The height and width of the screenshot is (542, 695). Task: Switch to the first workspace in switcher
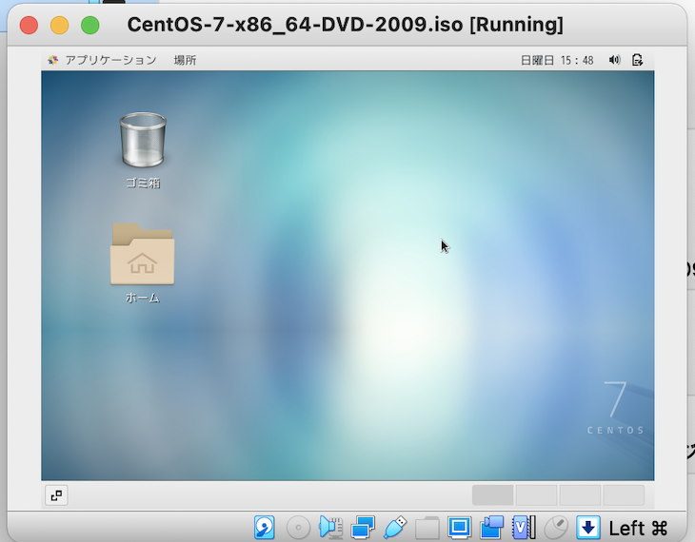(492, 495)
